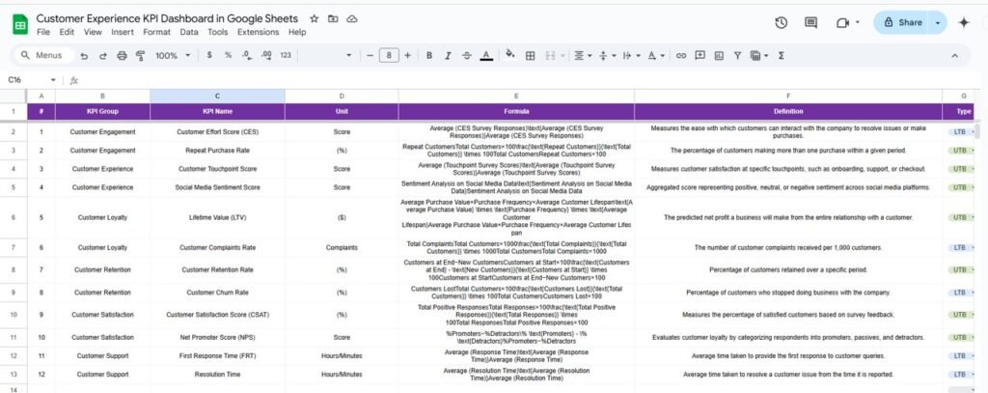988x393 pixels.
Task: Open the Edit menu
Action: coord(67,32)
